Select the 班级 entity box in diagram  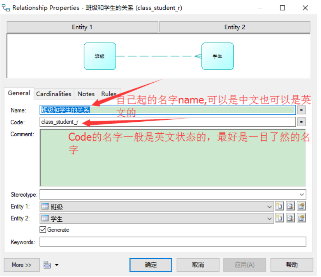(x=100, y=56)
